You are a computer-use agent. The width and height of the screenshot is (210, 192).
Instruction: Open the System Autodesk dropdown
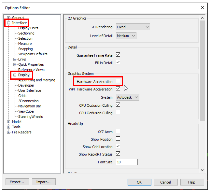pyautogui.click(x=128, y=97)
